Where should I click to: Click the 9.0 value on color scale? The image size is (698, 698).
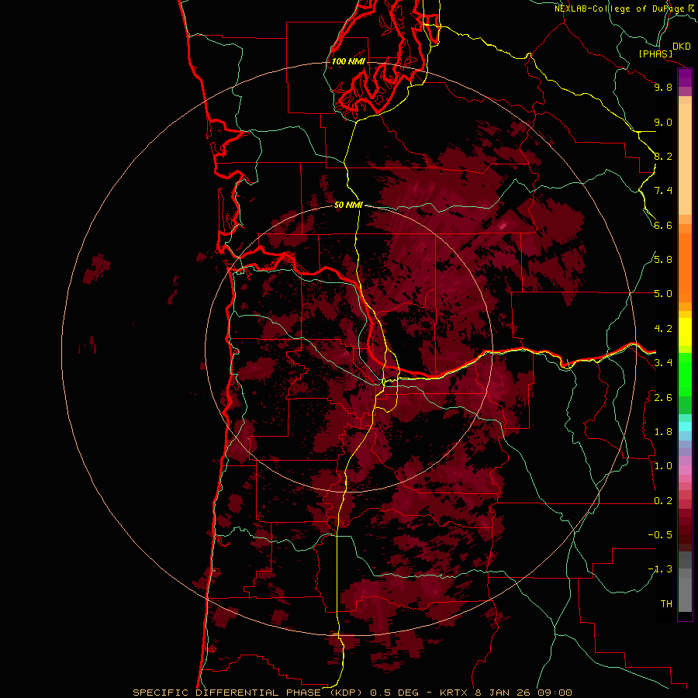point(663,122)
